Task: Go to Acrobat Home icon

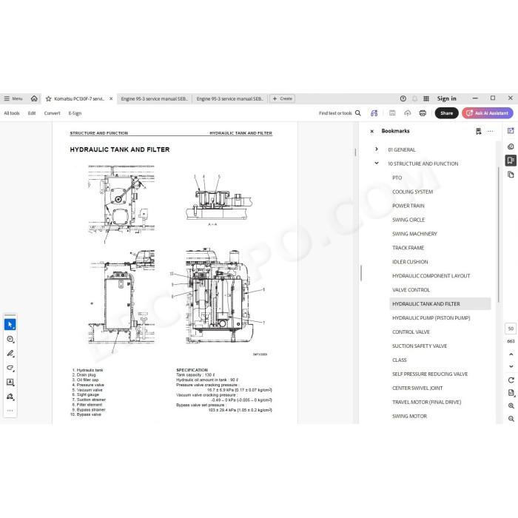Action: 34,98
